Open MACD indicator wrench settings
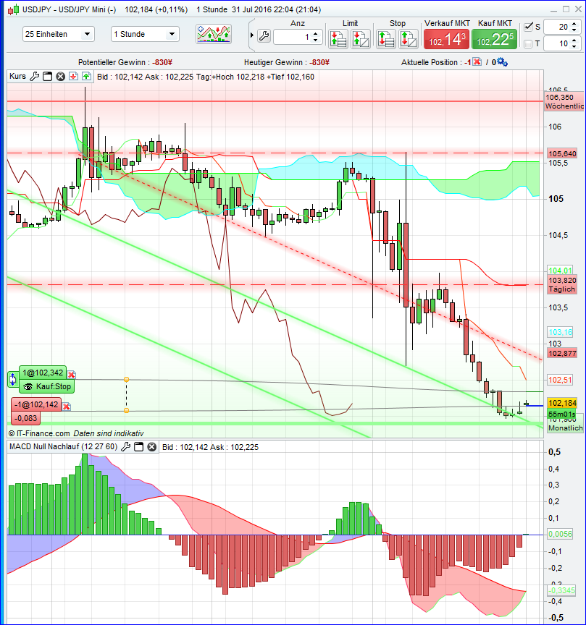Image resolution: width=586 pixels, height=625 pixels. (126, 447)
